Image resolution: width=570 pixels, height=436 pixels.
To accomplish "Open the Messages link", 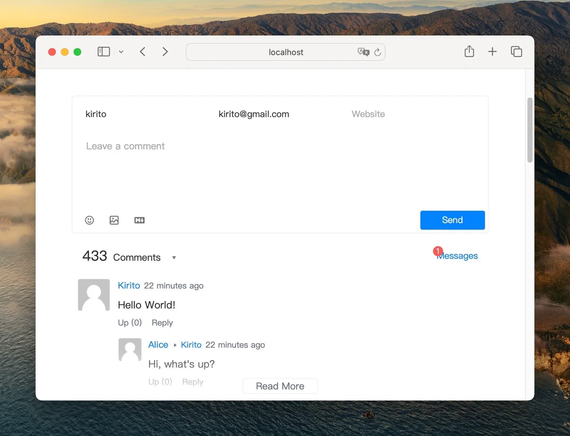I will click(x=458, y=256).
